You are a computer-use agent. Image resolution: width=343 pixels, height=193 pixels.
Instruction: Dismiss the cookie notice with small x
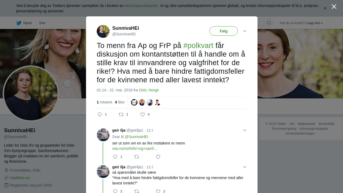pyautogui.click(x=325, y=8)
